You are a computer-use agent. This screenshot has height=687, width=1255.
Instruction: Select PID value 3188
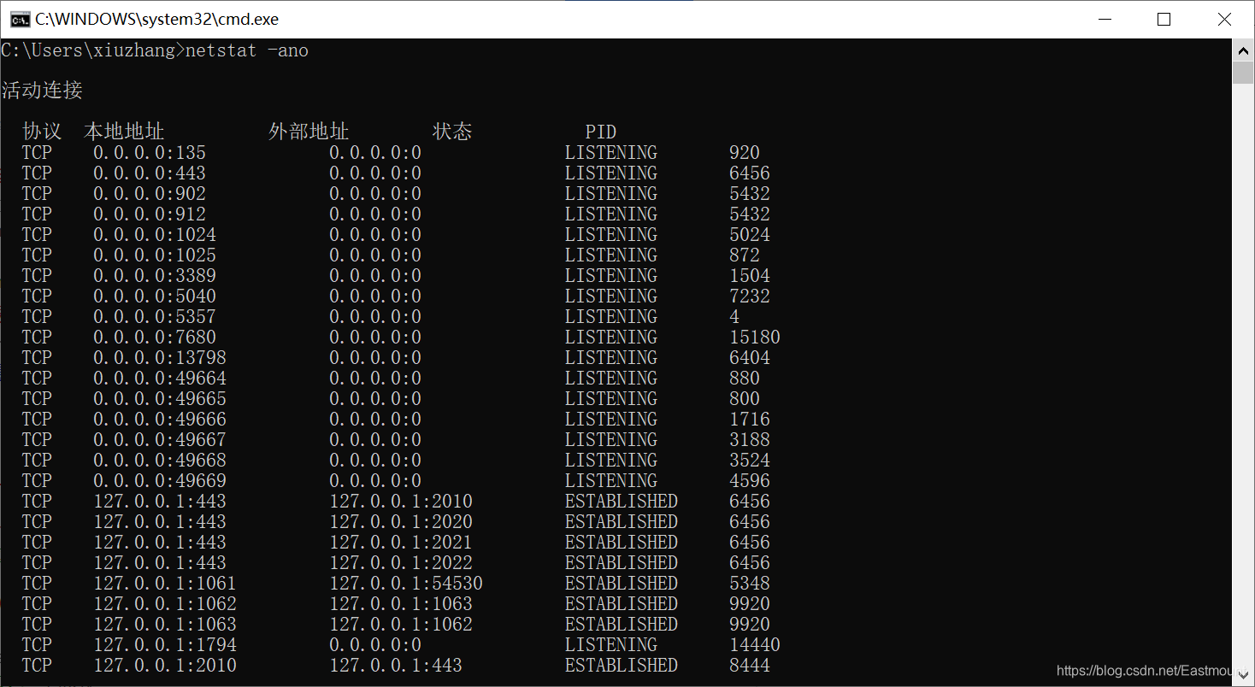pyautogui.click(x=750, y=440)
